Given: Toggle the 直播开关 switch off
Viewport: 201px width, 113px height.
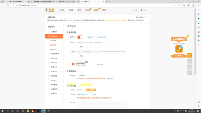Looking at the screenshot, I should pyautogui.click(x=80, y=37).
